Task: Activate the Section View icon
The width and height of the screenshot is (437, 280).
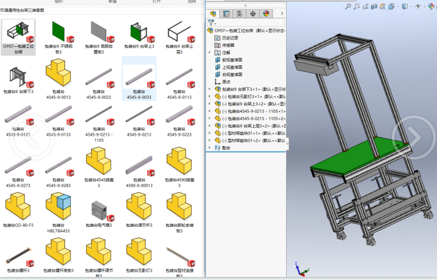Action: pyautogui.click(x=374, y=7)
